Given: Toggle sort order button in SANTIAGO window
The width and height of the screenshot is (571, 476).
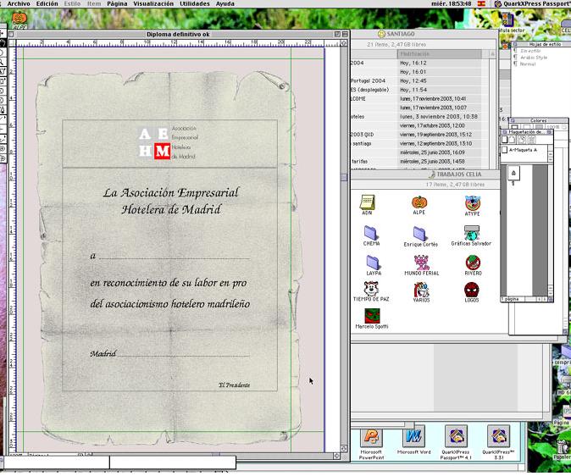Looking at the screenshot, I should (x=492, y=54).
